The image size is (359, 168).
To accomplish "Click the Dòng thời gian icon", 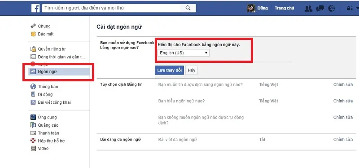I will tap(33, 57).
